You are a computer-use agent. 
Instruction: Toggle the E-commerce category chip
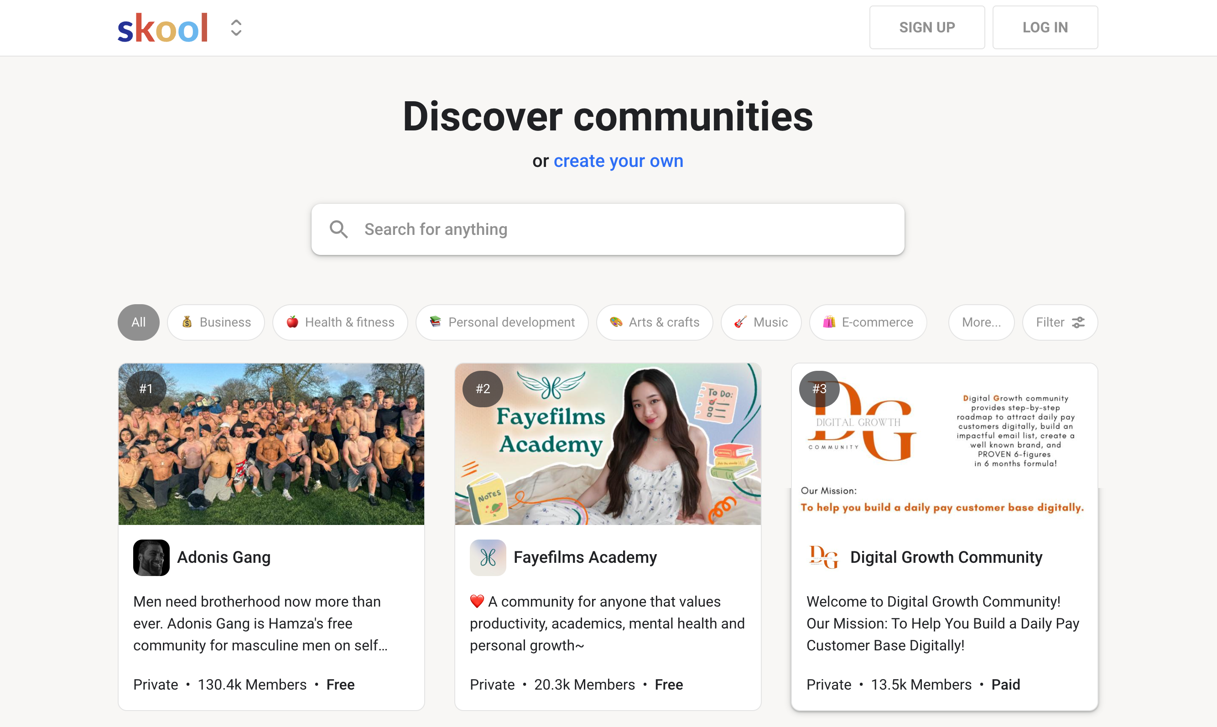(868, 322)
